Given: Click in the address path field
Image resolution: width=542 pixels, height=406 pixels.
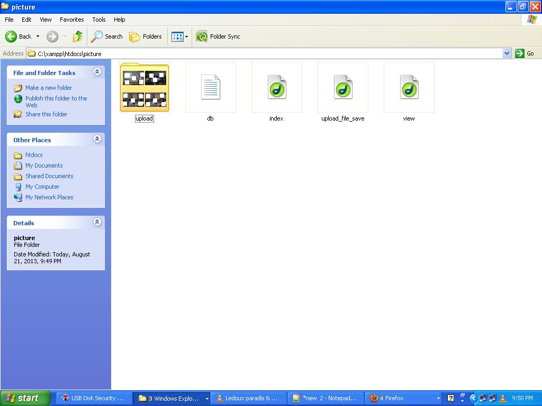Looking at the screenshot, I should 265,53.
